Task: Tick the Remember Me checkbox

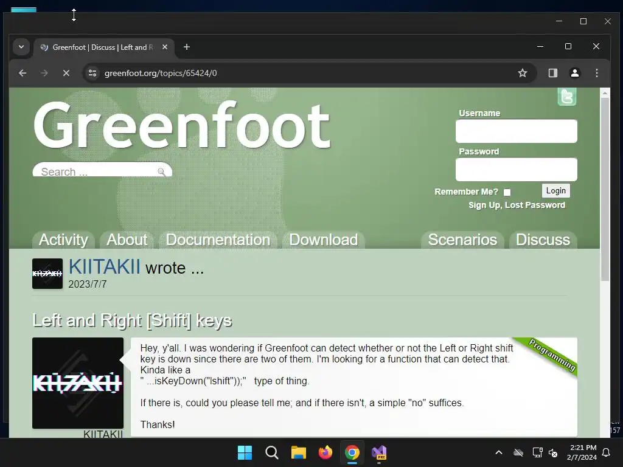Action: (x=507, y=192)
